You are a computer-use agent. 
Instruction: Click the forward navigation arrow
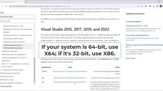coord(3,6)
